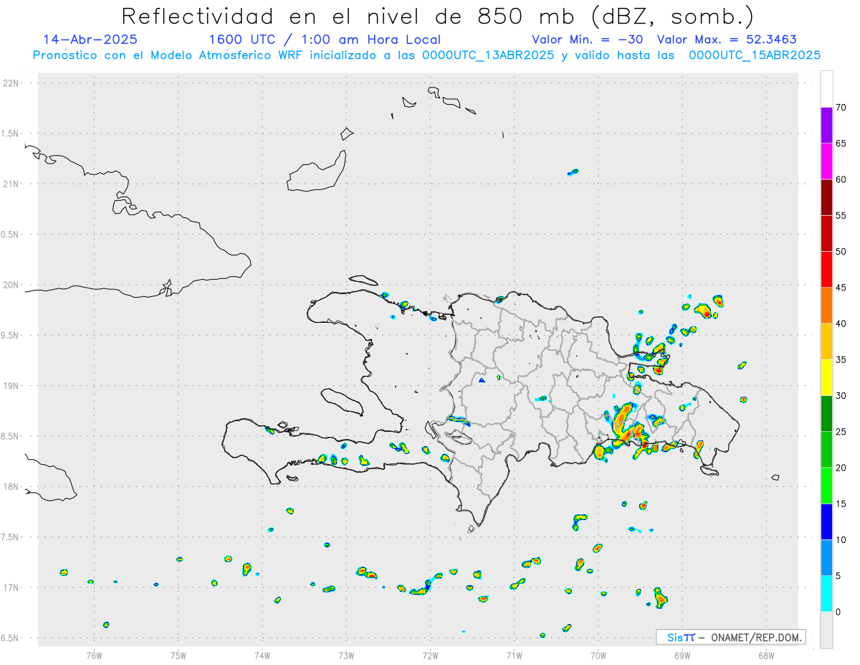The width and height of the screenshot is (860, 665).
Task: Click the '70' colorbar label
Action: [x=841, y=108]
